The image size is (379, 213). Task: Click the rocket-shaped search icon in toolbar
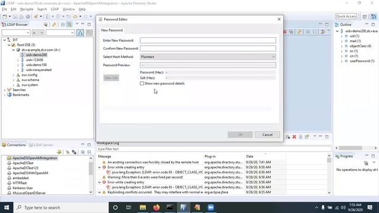[x=36, y=17]
